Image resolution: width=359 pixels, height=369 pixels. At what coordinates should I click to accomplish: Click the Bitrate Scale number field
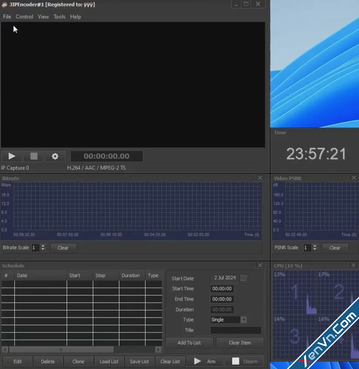(36, 248)
